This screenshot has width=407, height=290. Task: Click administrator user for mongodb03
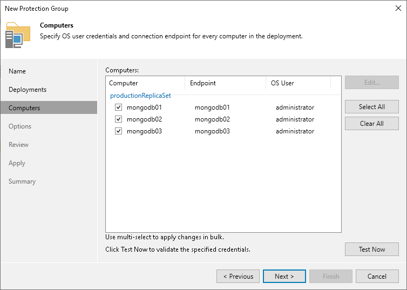[295, 131]
